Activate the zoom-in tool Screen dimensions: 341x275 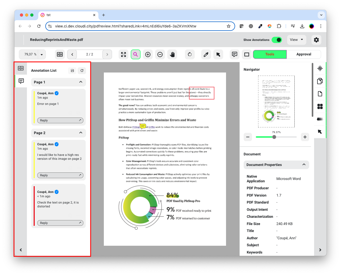coord(148,54)
